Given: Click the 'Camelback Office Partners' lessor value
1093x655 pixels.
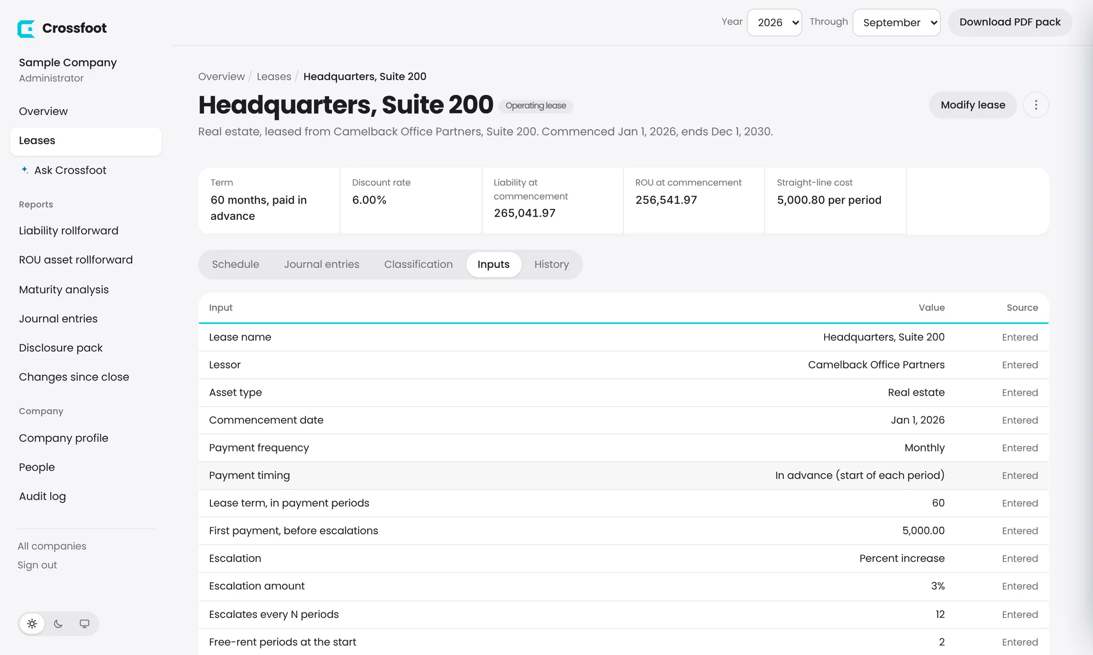Looking at the screenshot, I should (876, 365).
